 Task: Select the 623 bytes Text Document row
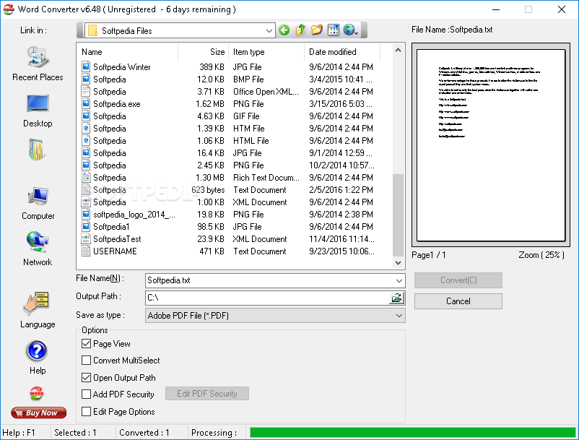[x=227, y=190]
